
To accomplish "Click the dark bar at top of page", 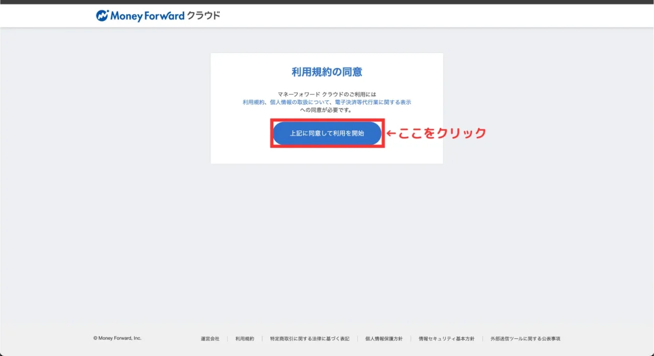I will [x=327, y=2].
